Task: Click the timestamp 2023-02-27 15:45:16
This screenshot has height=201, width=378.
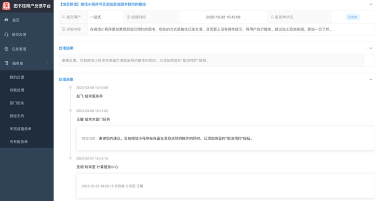Action: click(92, 159)
